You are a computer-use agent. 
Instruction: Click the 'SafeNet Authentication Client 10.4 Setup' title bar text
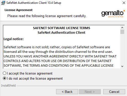[x=34, y=3]
